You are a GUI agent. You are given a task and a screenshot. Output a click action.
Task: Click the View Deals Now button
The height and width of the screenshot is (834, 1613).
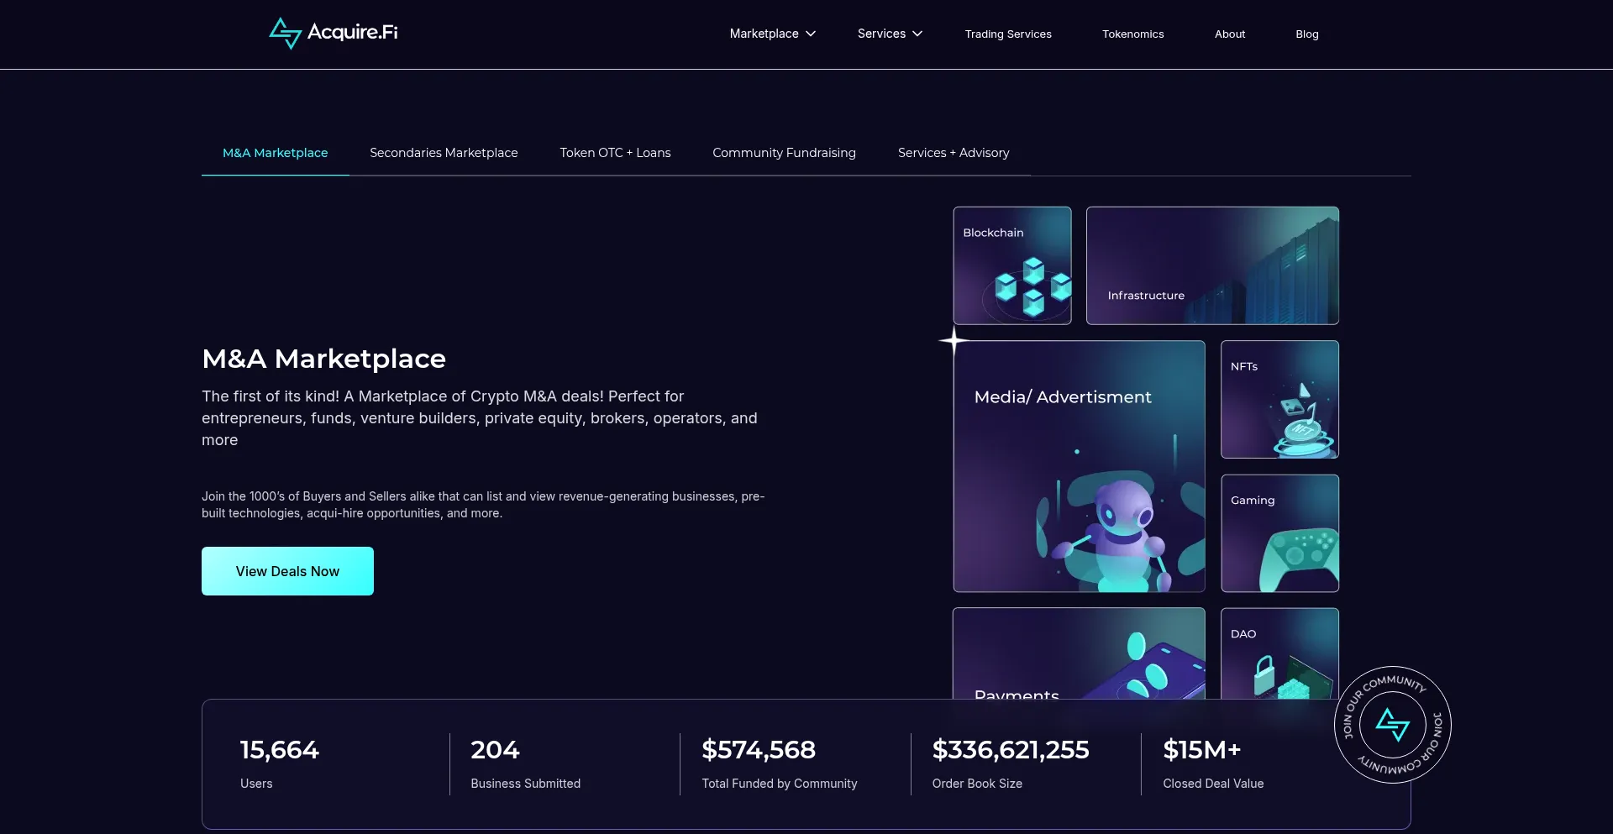(287, 571)
